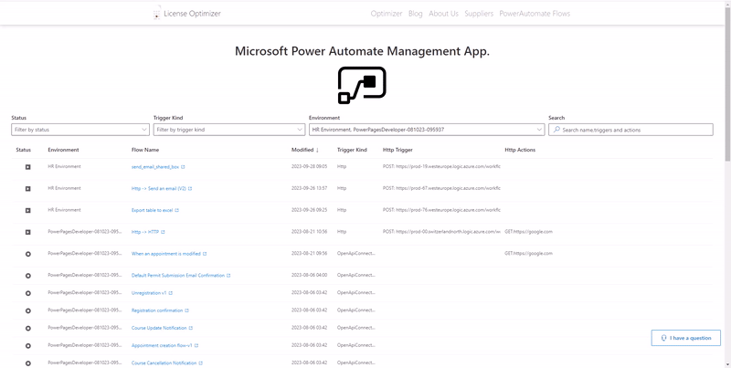Open the Registration confirmation flow link
The height and width of the screenshot is (368, 731).
[x=157, y=310]
